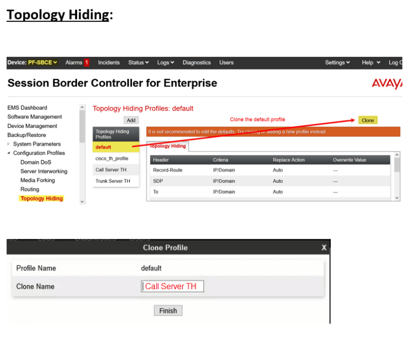This screenshot has width=414, height=343.
Task: Click the Record-Route header row
Action: (270, 170)
